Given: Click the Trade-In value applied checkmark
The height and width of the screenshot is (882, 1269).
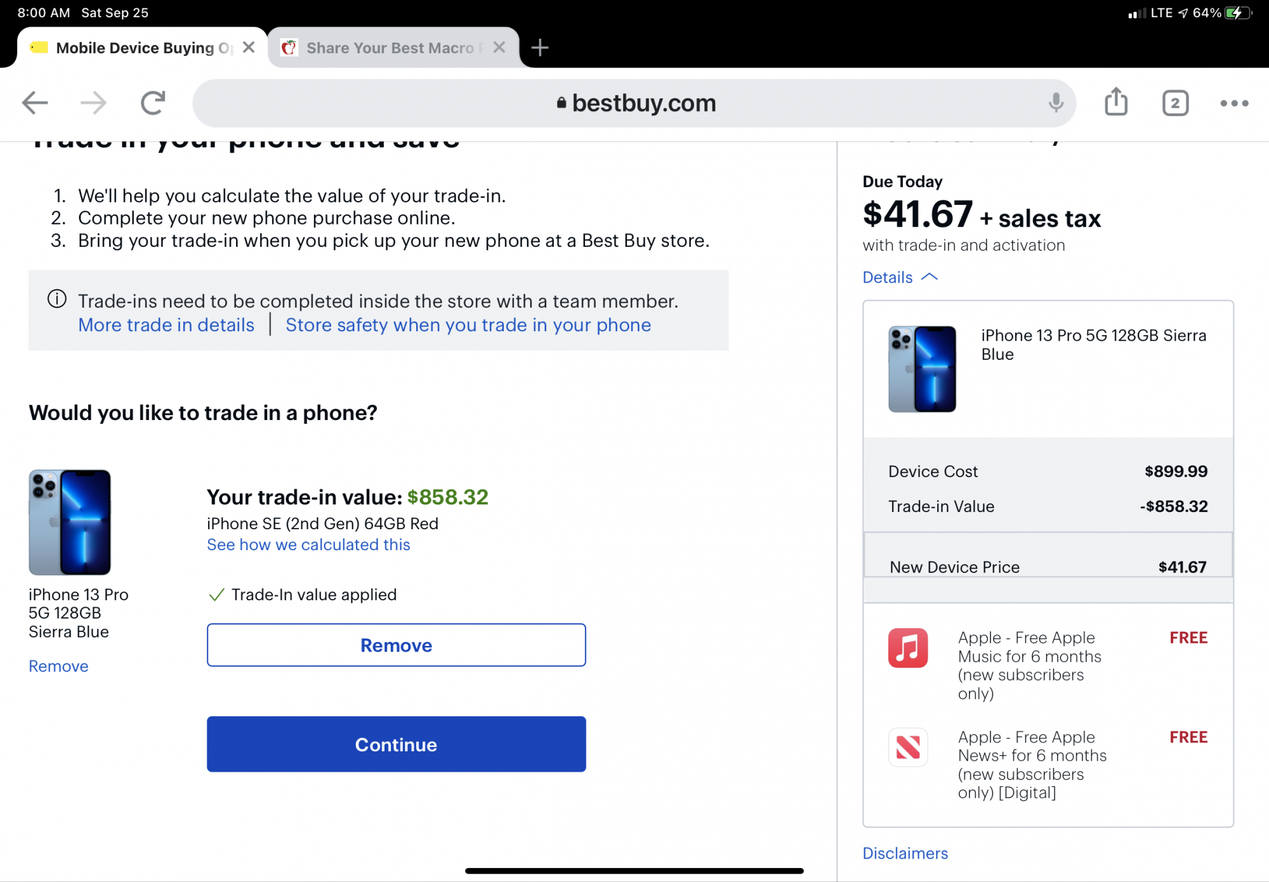Looking at the screenshot, I should tap(216, 595).
